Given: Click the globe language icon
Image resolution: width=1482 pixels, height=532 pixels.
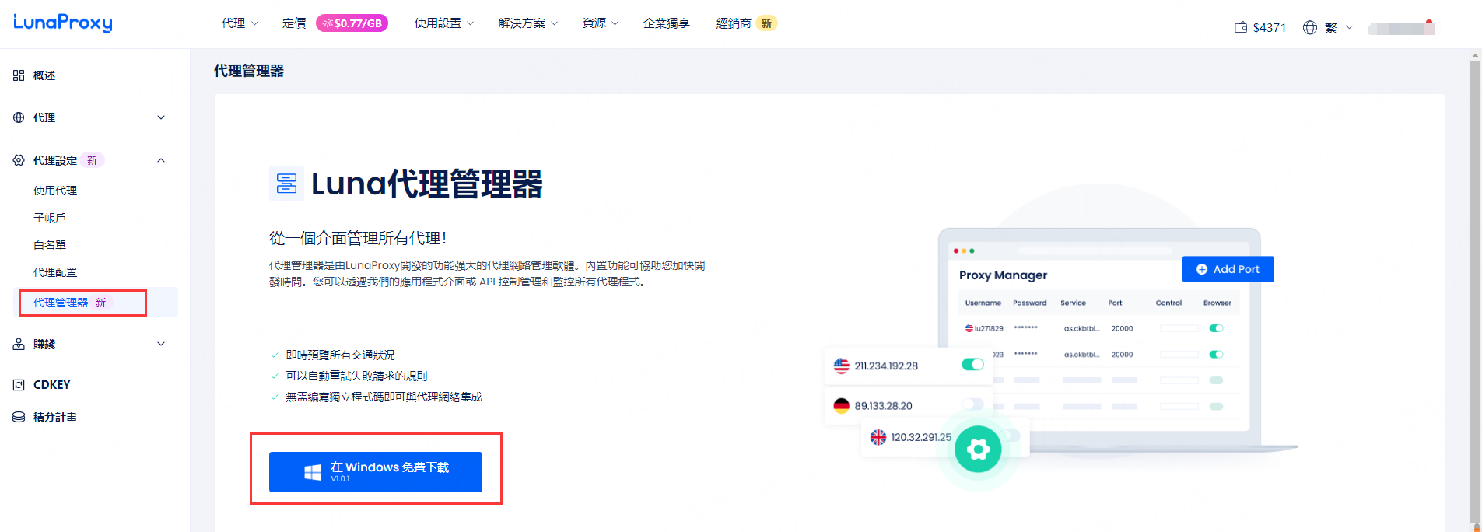Looking at the screenshot, I should 1310,27.
